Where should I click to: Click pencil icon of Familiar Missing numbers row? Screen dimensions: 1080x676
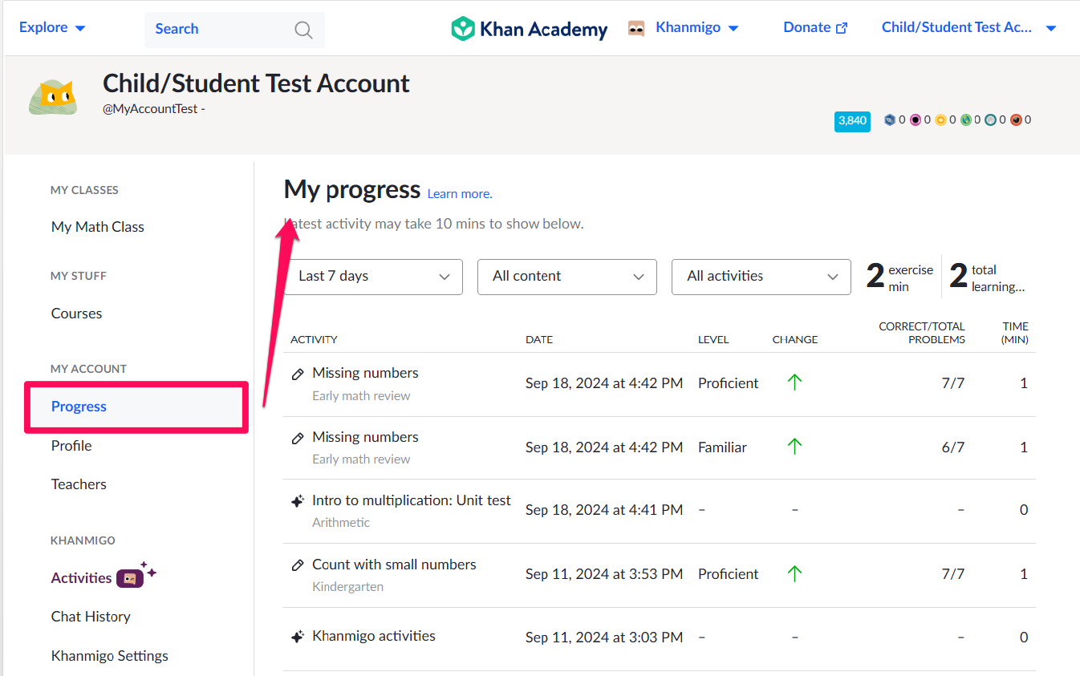[x=298, y=438]
